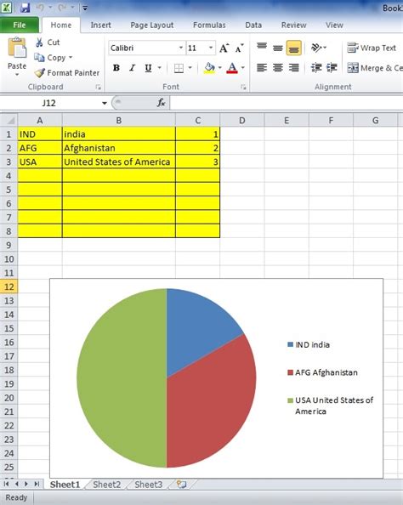403x505 pixels.
Task: Customize Quick Access Toolbar dropdown
Action: pyautogui.click(x=85, y=8)
